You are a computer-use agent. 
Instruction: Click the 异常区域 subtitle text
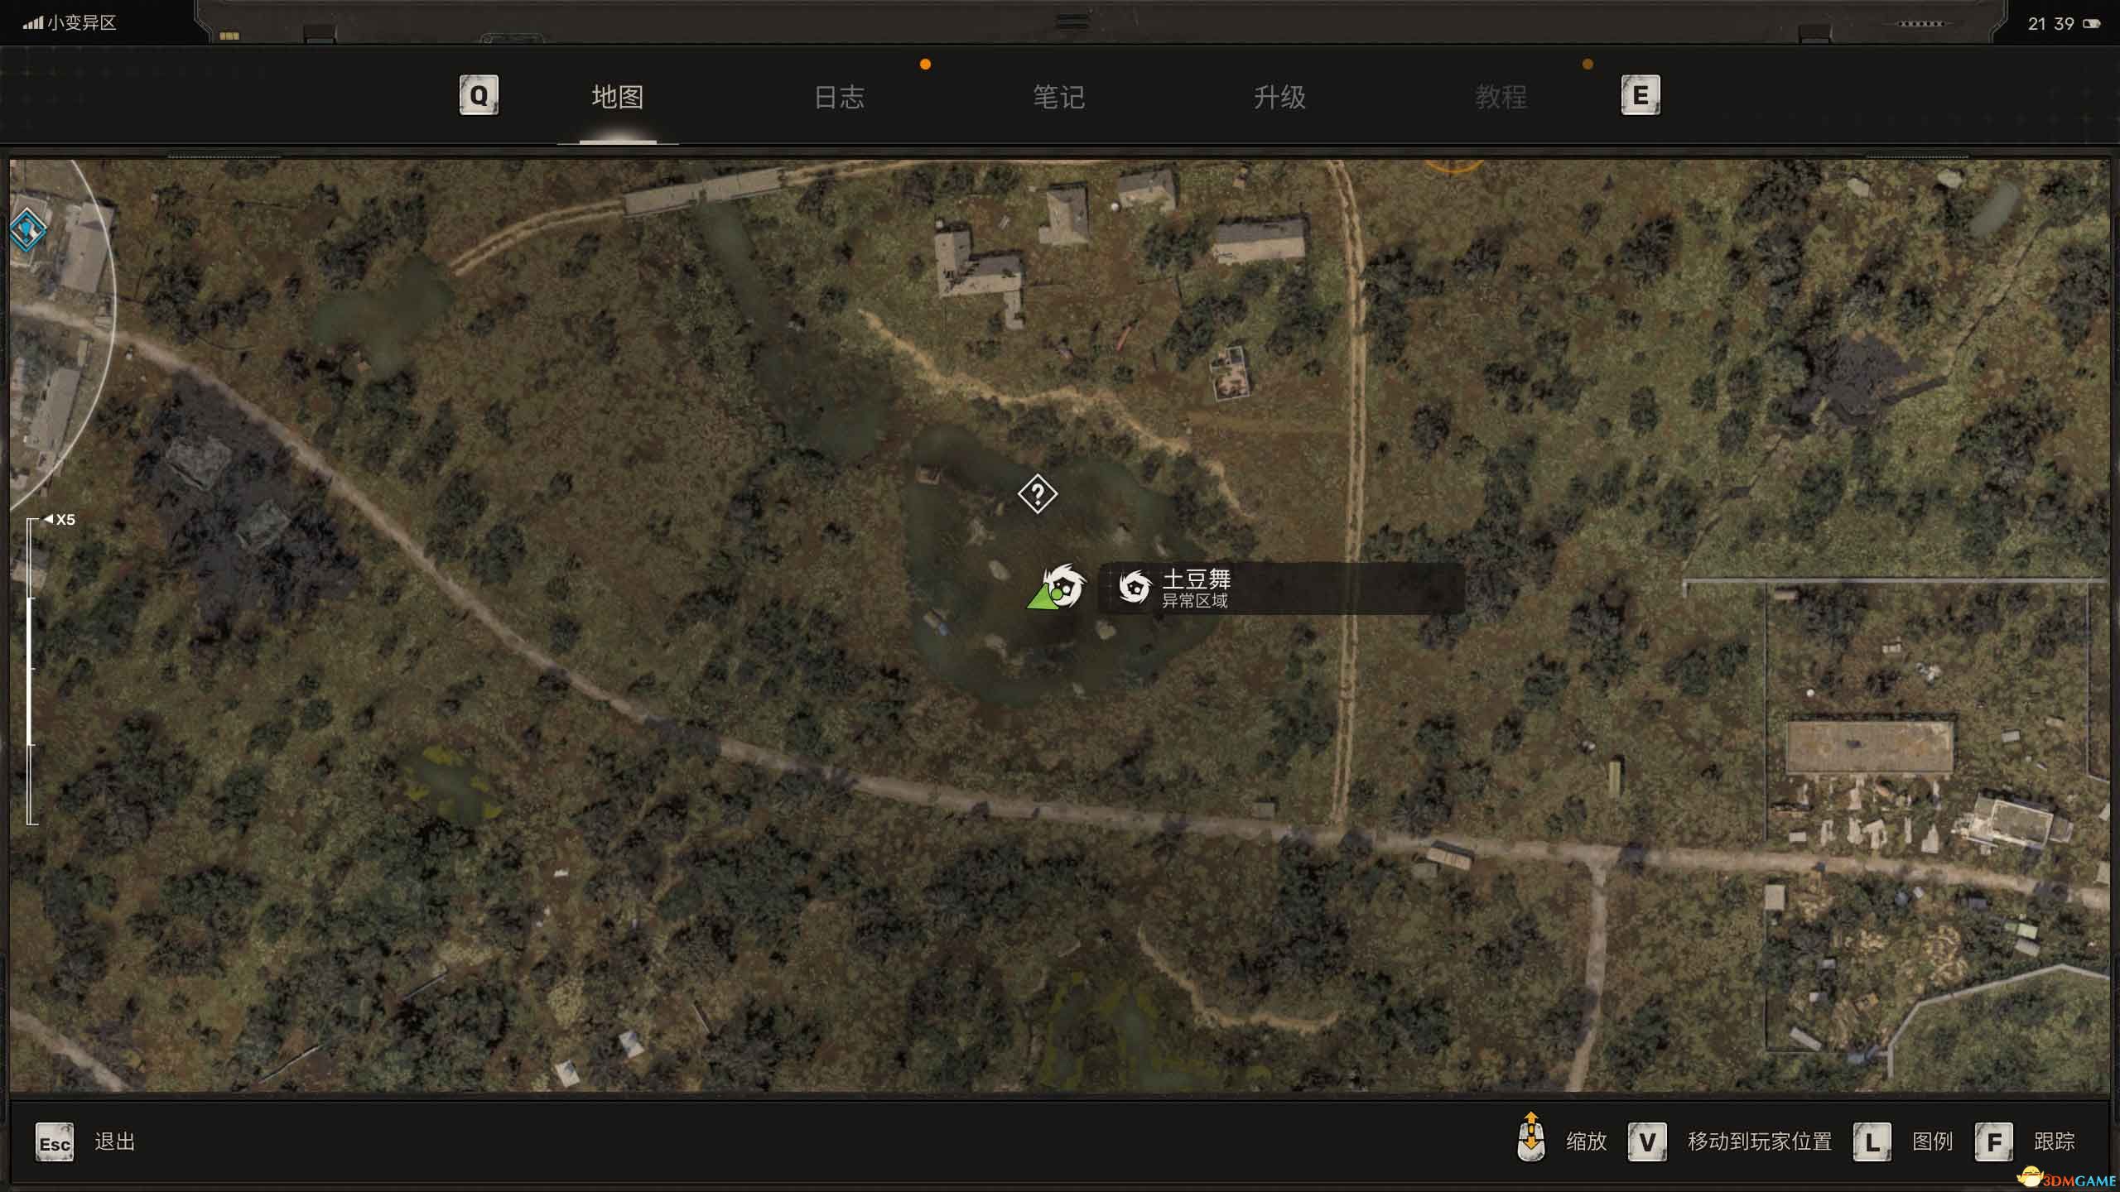[1194, 601]
